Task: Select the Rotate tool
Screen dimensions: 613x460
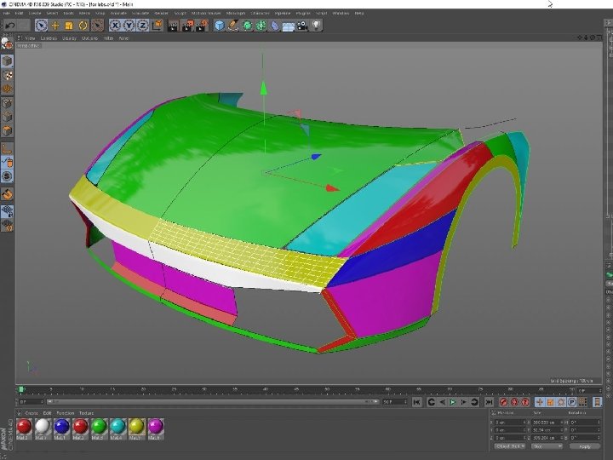Action: 83,26
